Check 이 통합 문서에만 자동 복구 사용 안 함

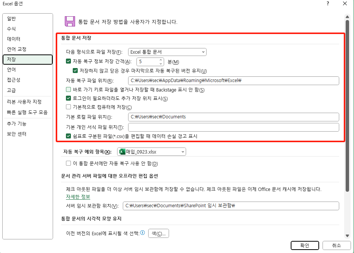coord(68,163)
